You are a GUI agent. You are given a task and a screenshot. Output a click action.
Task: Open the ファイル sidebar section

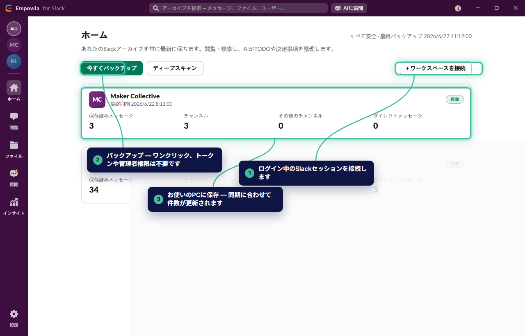click(x=14, y=149)
